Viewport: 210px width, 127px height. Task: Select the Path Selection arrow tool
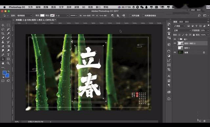pyautogui.click(x=3, y=59)
